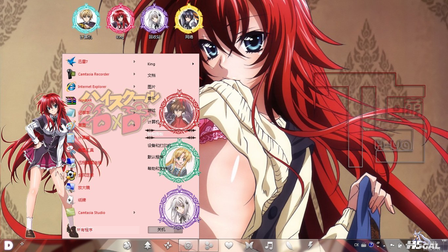Image resolution: width=448 pixels, height=252 pixels.
Task: Click the pinwheel icon on the taskbar
Action: point(168,245)
